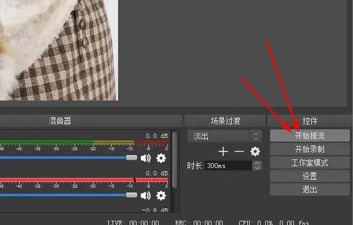Image resolution: width=353 pixels, height=225 pixels.
Task: Mute the first mixer channel speaker icon
Action: pos(145,158)
